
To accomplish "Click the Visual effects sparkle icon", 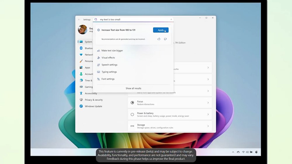I will point(98,58).
